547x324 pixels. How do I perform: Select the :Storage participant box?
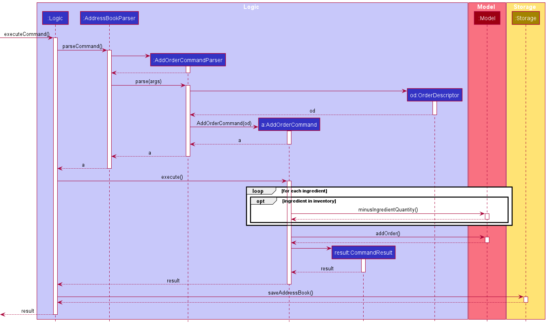[x=526, y=18]
